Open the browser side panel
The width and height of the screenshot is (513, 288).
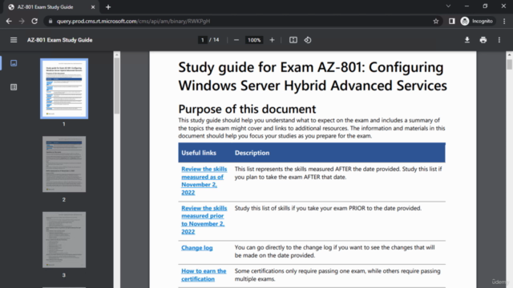452,22
